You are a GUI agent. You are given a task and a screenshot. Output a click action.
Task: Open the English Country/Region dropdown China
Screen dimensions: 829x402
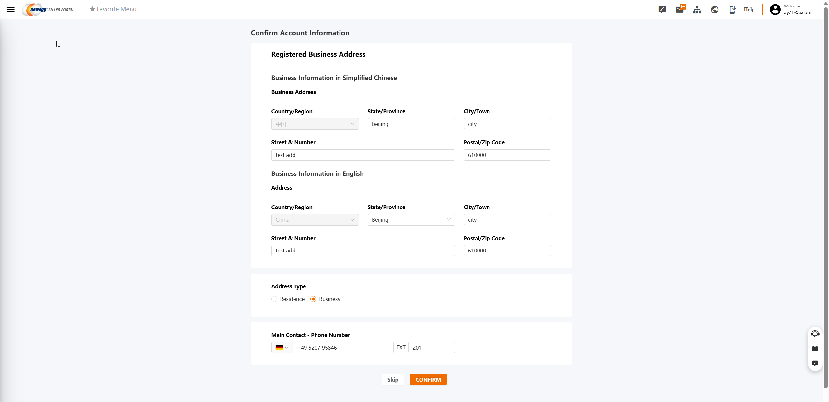[315, 220]
